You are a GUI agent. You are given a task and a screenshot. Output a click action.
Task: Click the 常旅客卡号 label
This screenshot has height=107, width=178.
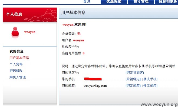pyautogui.click(x=70, y=46)
